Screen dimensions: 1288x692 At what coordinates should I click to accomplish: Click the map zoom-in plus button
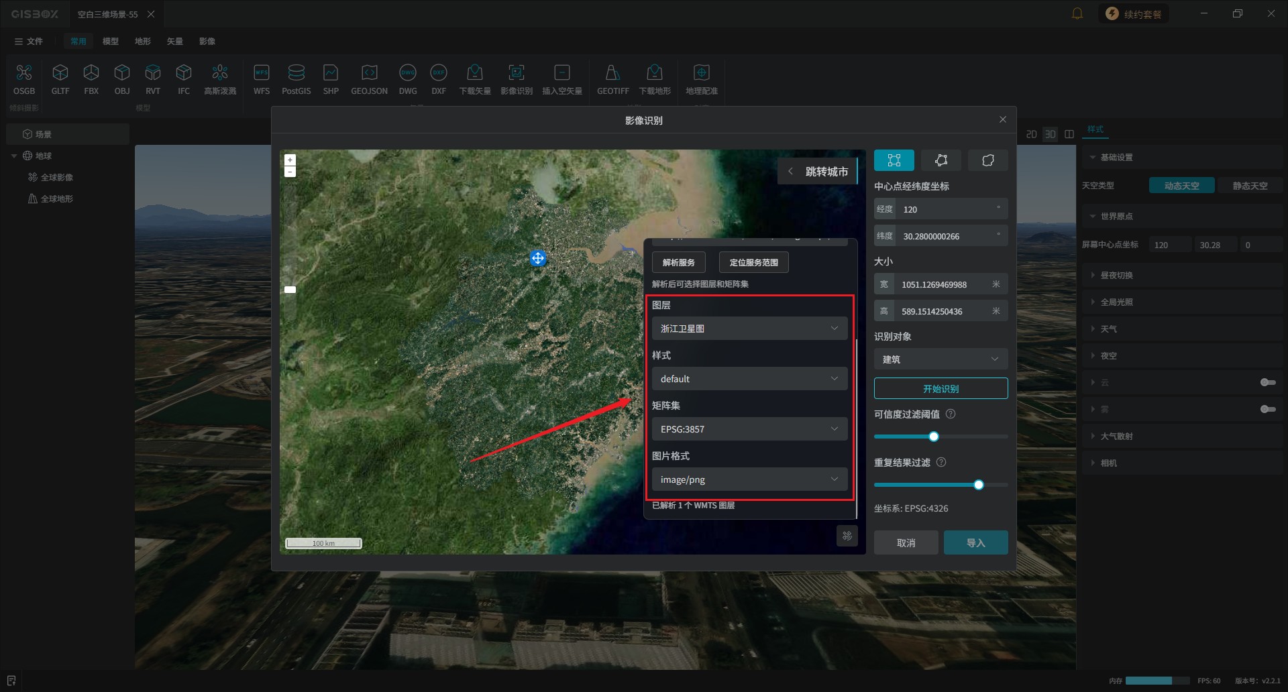(290, 160)
